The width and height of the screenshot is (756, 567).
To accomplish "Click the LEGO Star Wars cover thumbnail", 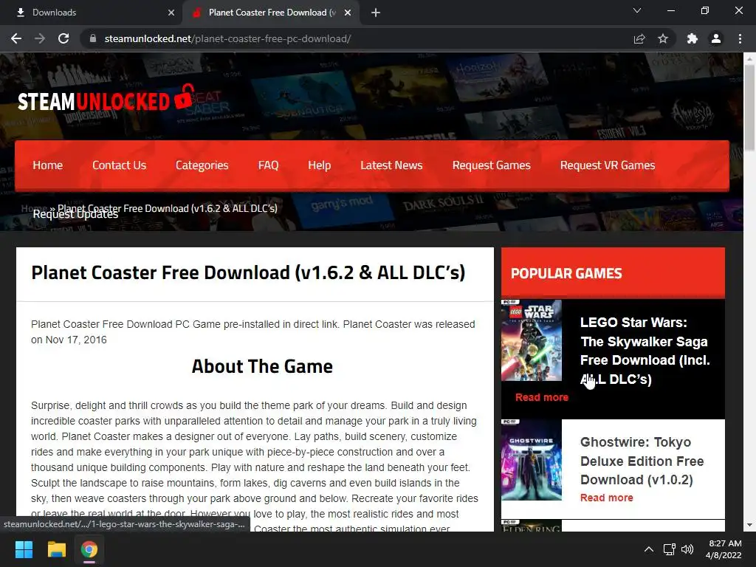I will 532,340.
